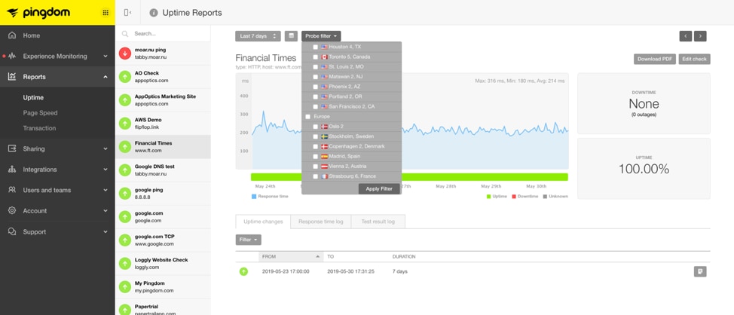Open the calendar date picker icon

tap(291, 36)
